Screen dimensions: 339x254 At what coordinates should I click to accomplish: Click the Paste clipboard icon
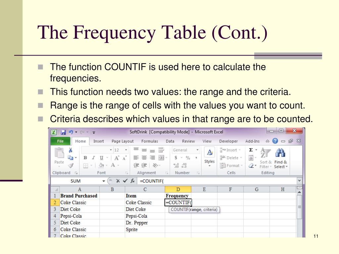pyautogui.click(x=59, y=153)
